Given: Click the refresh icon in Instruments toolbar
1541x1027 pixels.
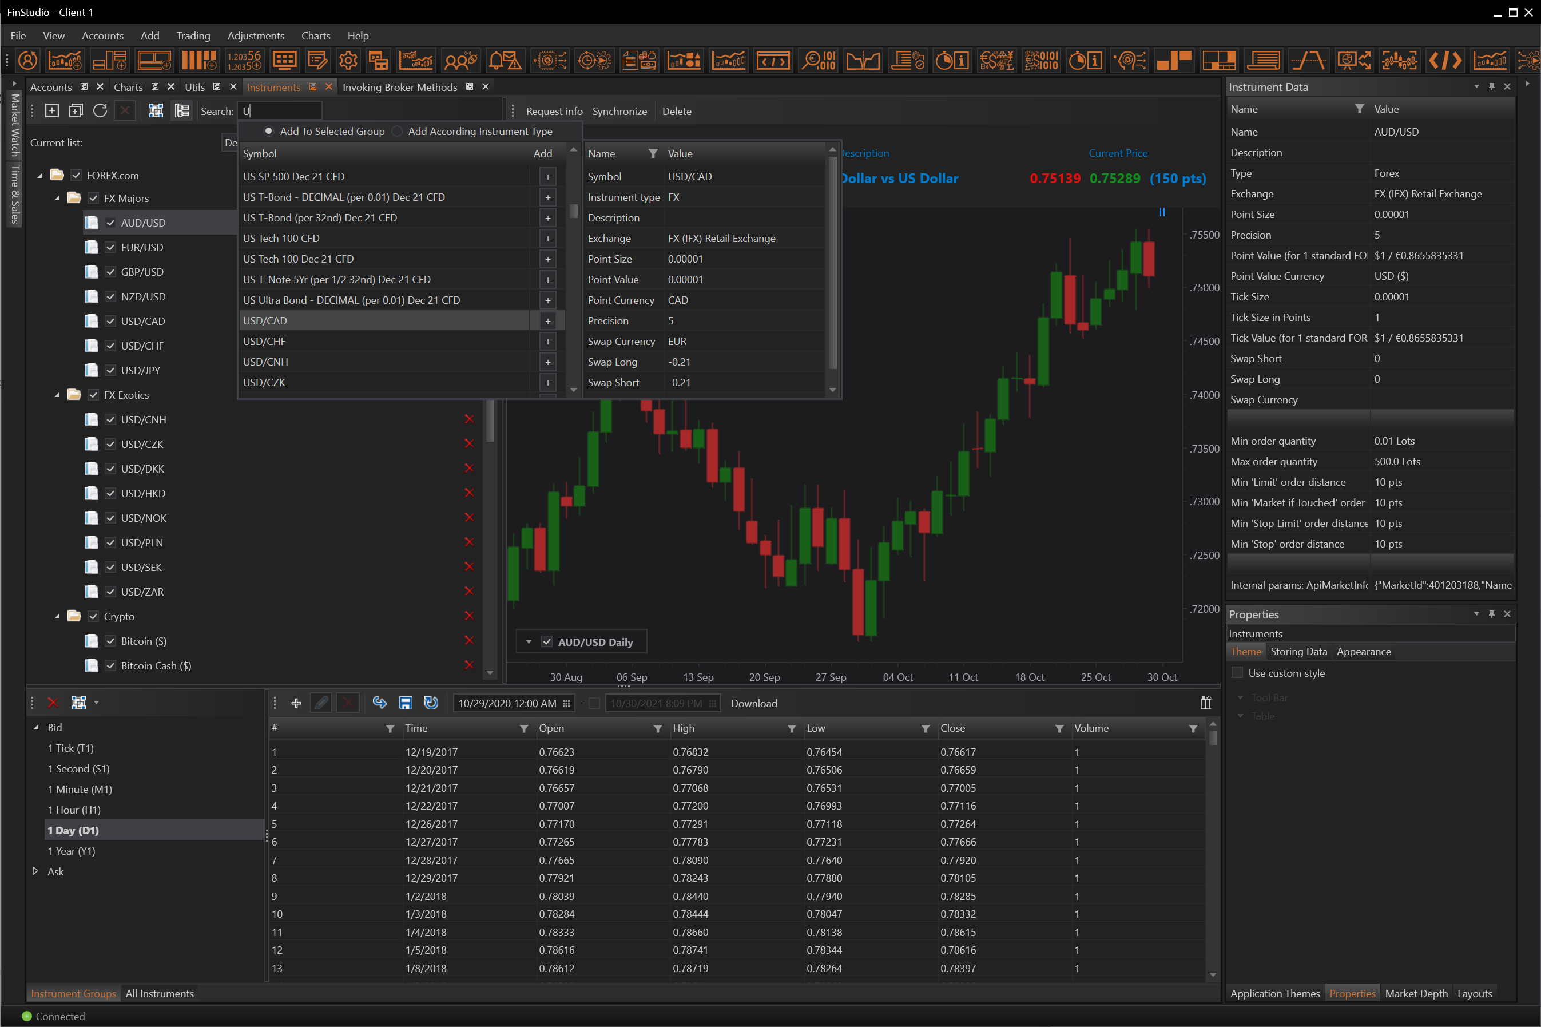Looking at the screenshot, I should (x=100, y=110).
